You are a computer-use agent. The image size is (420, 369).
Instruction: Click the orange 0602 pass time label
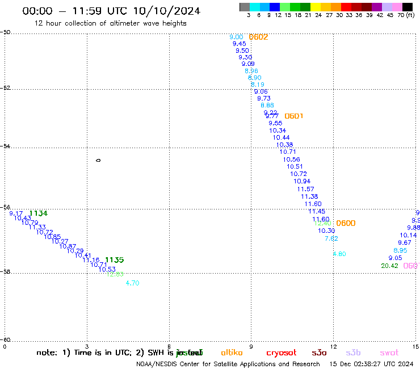click(x=258, y=37)
